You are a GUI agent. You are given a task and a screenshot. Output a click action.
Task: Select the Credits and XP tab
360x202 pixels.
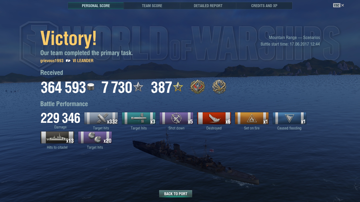click(x=264, y=6)
